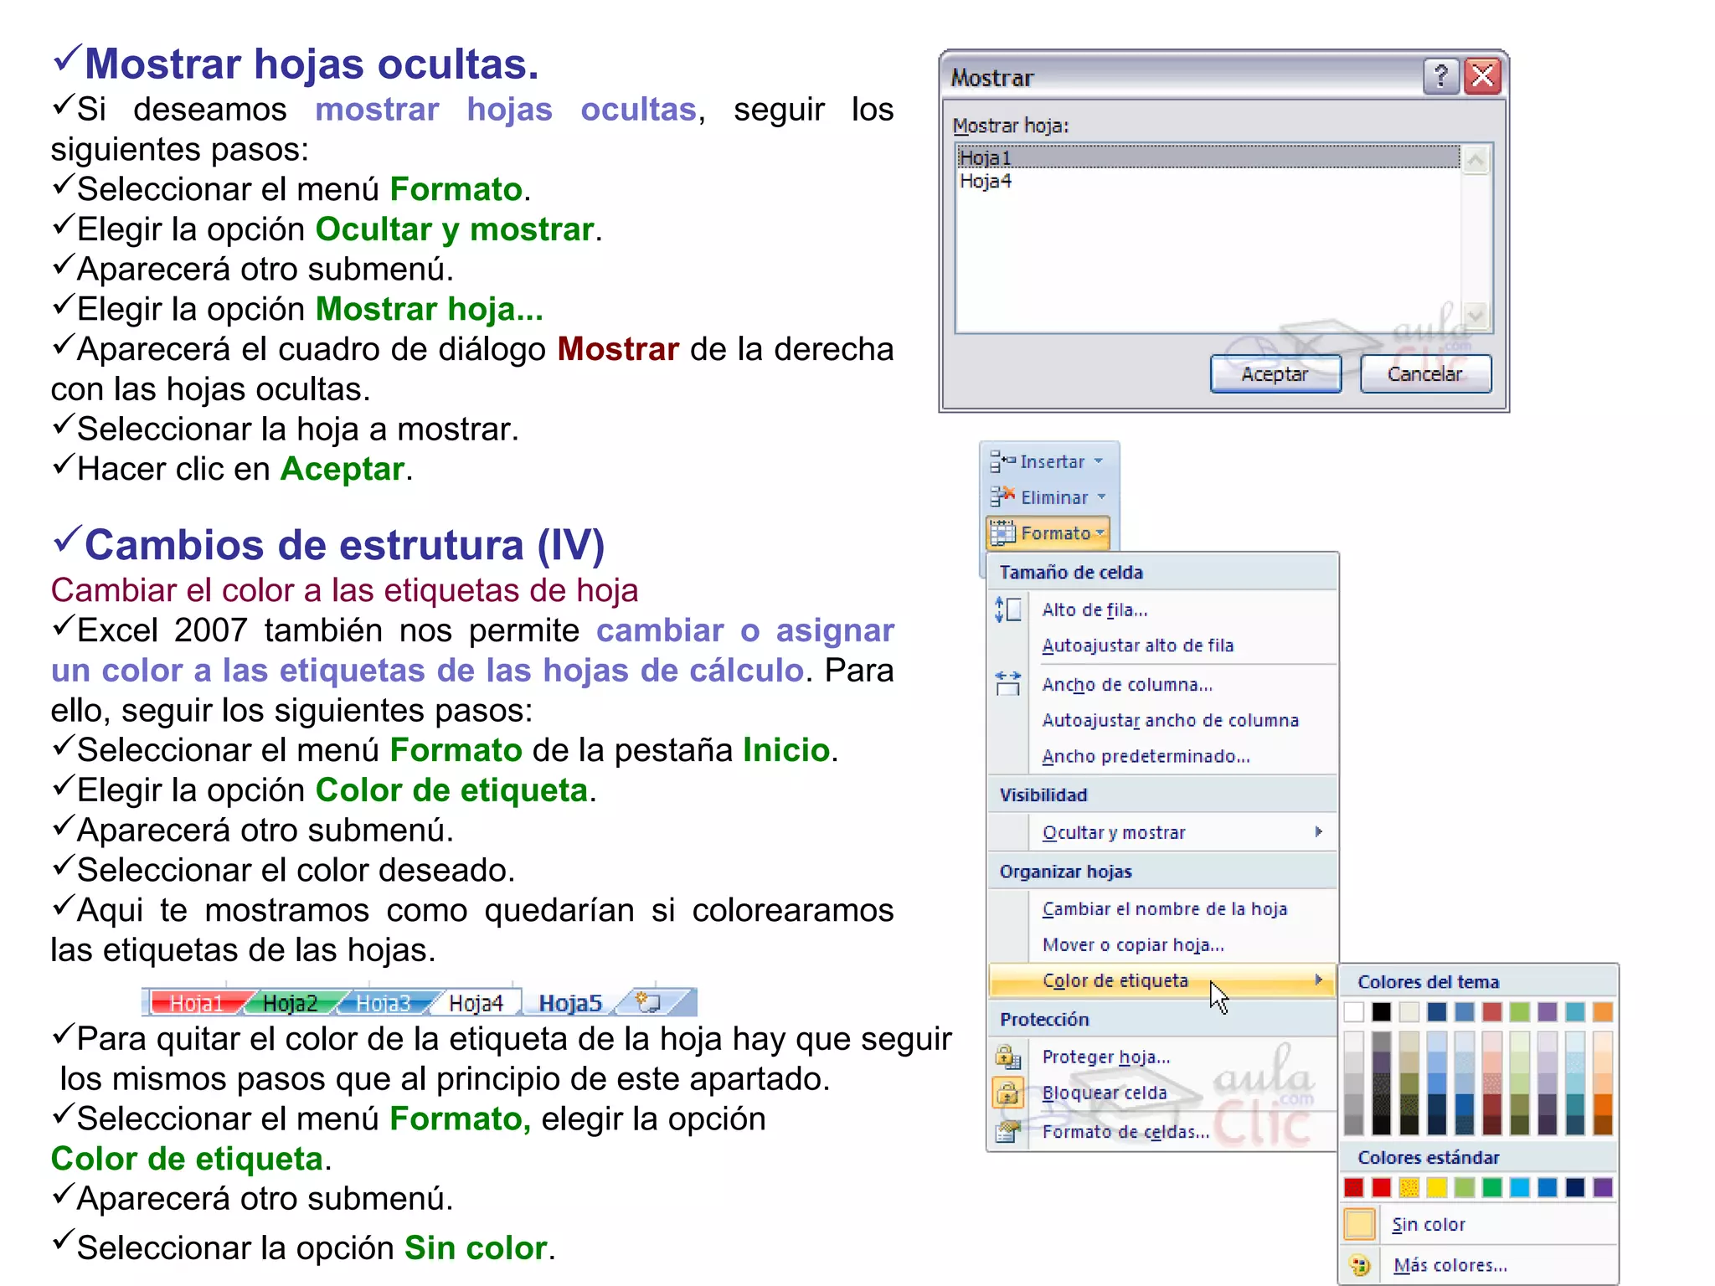Click the scroll down arrow in Mostrar list

coord(1476,316)
